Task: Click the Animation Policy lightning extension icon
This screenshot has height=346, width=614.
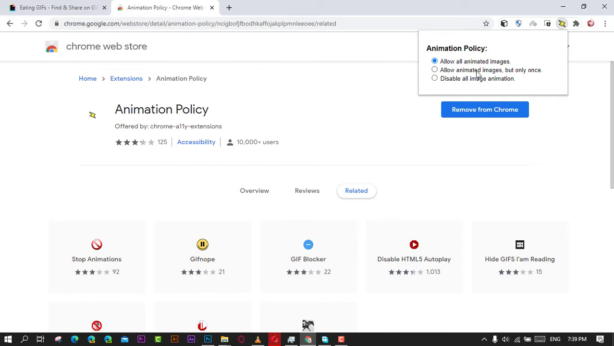Action: 562,24
